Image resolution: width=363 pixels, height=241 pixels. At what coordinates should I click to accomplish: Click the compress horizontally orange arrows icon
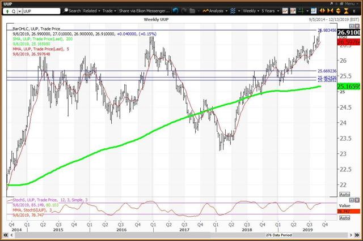point(330,11)
